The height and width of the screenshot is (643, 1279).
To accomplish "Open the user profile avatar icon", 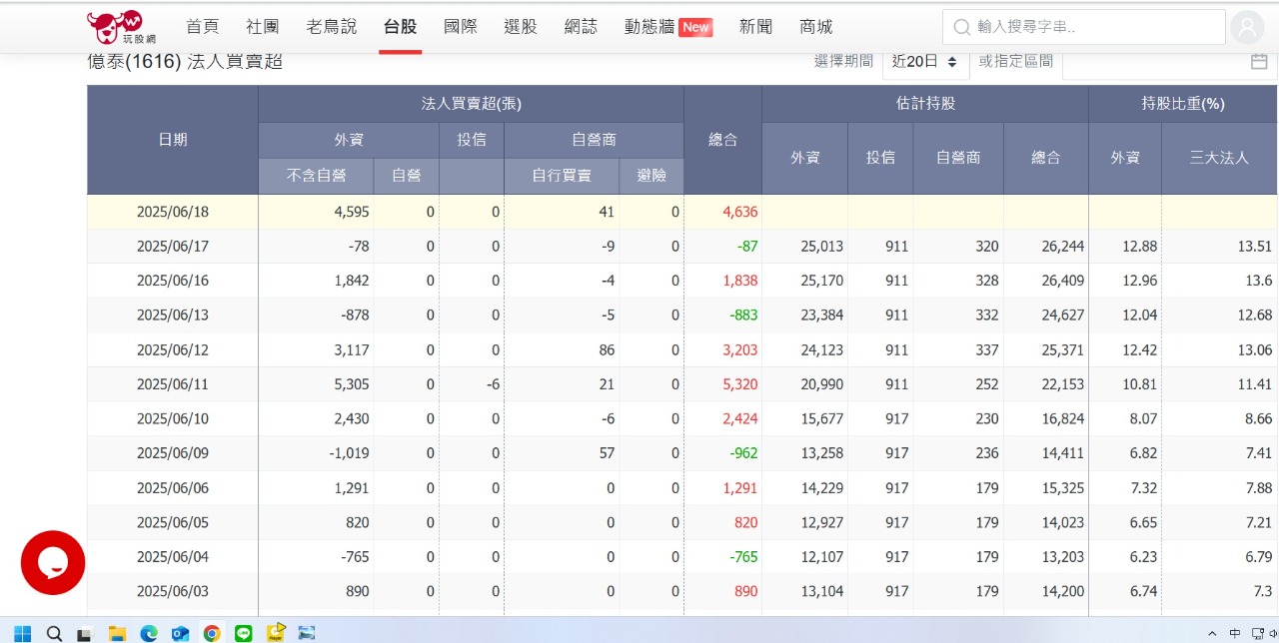I will (1247, 28).
